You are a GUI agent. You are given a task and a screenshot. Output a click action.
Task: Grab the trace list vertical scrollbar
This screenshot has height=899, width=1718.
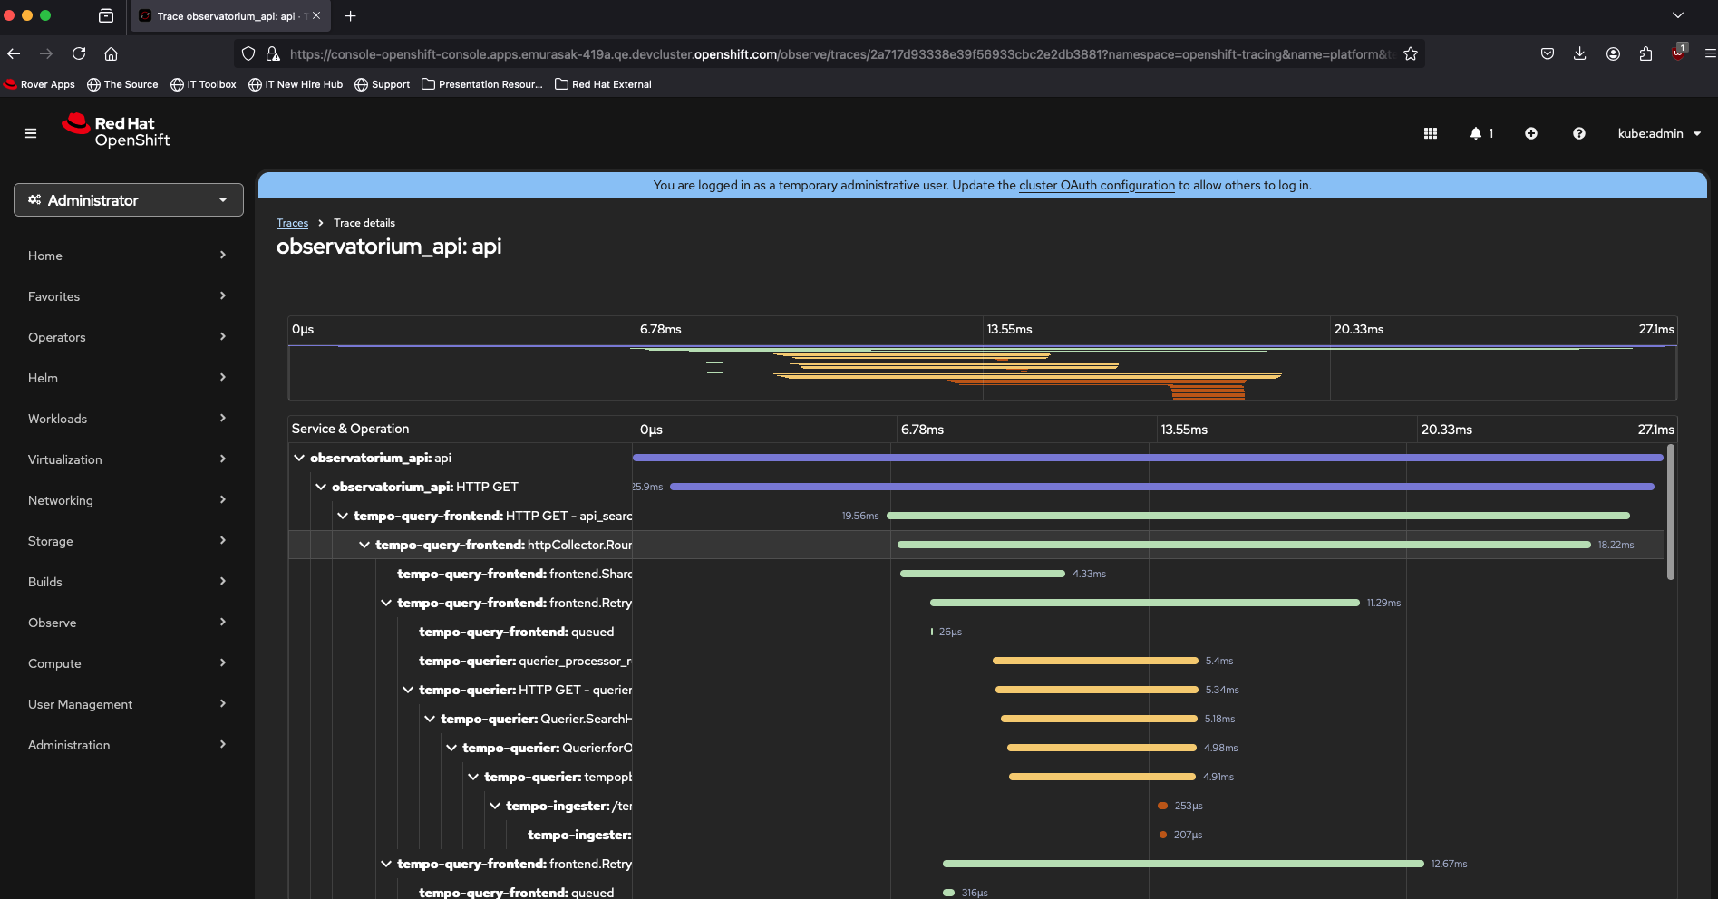1671,512
